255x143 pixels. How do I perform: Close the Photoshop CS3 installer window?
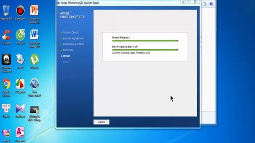(195, 2)
